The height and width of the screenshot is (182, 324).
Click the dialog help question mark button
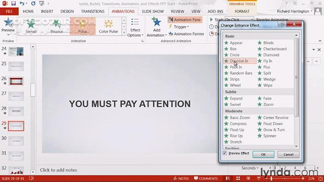(282, 24)
